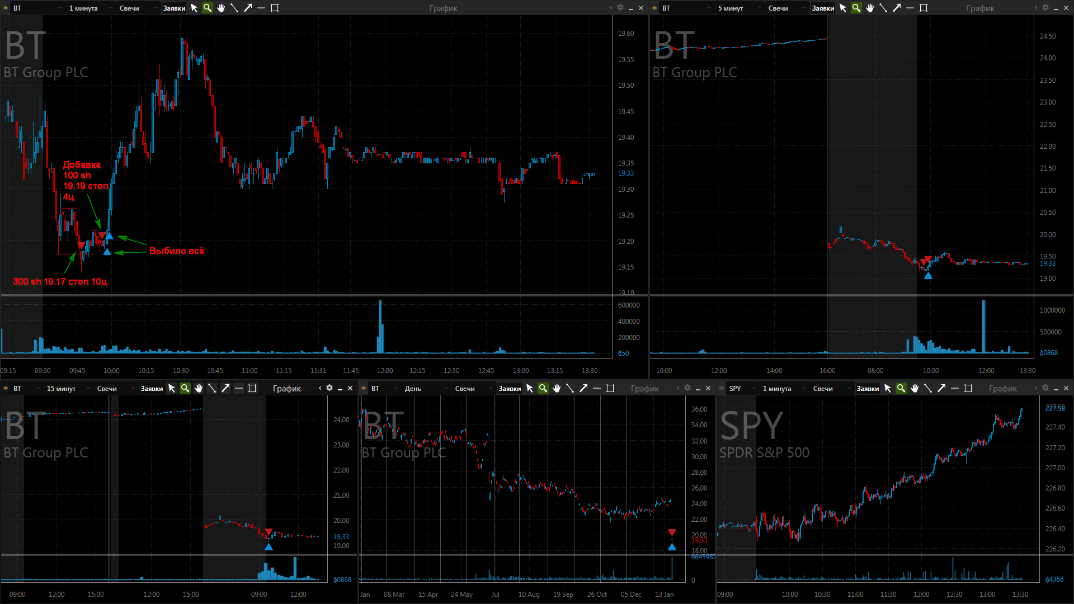Viewport: 1074px width, 604px height.
Task: Select pointer tool in 5-minute BT chart
Action: (x=843, y=8)
